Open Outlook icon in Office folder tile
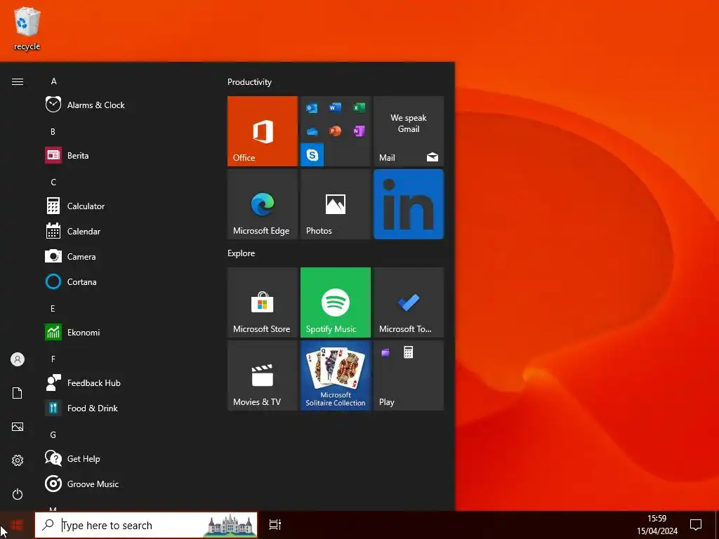This screenshot has height=539, width=719. pyautogui.click(x=312, y=107)
